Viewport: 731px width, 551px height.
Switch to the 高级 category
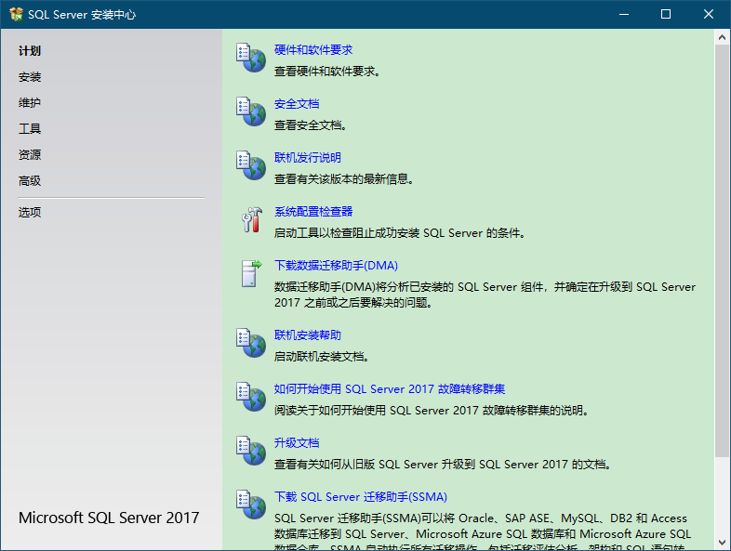(x=30, y=180)
